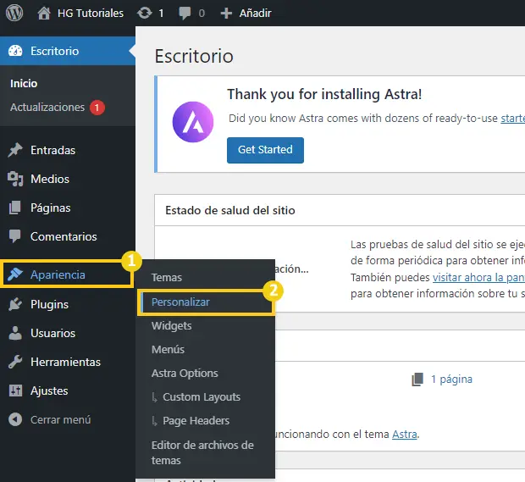Select Custom Layouts in submenu
The image size is (525, 482).
[202, 397]
